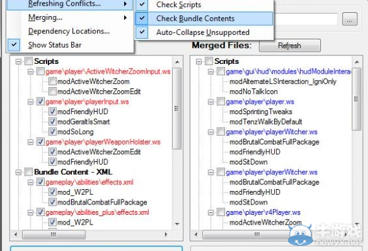Collapse the second playerWitcher.ws node
Image resolution: width=368 pixels, height=251 pixels.
coord(211,172)
